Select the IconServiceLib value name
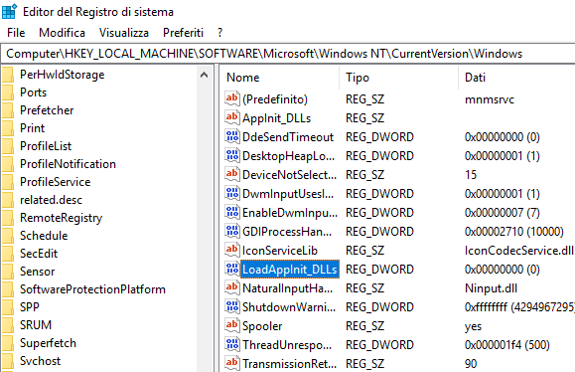This screenshot has height=372, width=575. (280, 251)
